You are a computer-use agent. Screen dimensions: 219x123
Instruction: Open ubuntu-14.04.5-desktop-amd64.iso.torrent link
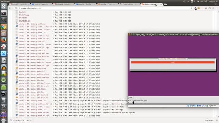click(x=35, y=104)
